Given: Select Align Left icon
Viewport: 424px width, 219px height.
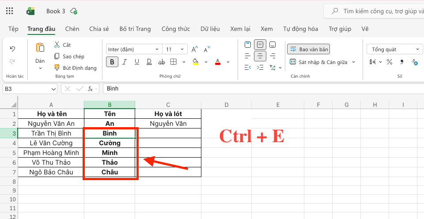Looking at the screenshot, I should [x=248, y=56].
